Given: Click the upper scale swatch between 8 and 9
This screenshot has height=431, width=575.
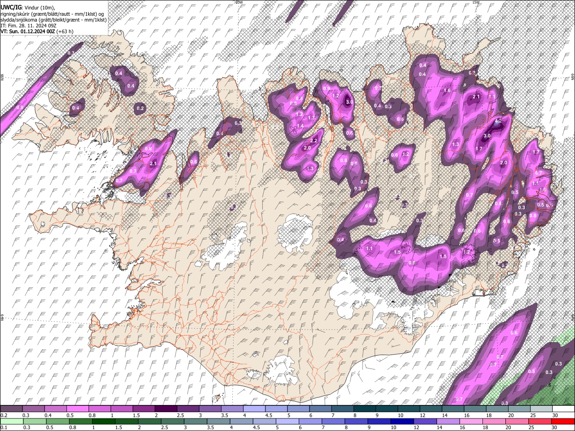Looking at the screenshot, I should (x=364, y=409).
